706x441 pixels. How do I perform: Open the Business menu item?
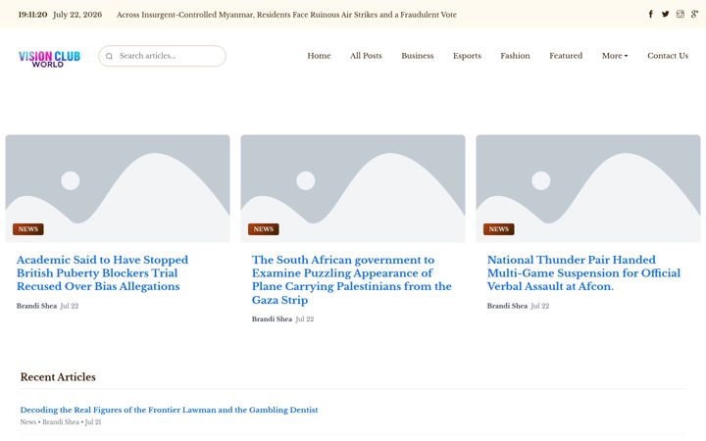point(418,56)
